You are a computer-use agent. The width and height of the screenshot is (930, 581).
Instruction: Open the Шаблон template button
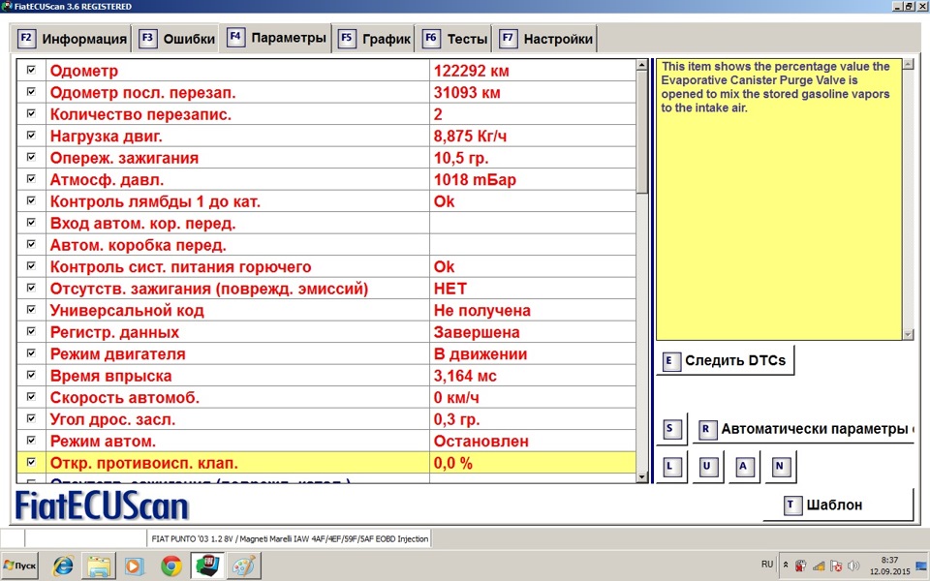pyautogui.click(x=838, y=505)
